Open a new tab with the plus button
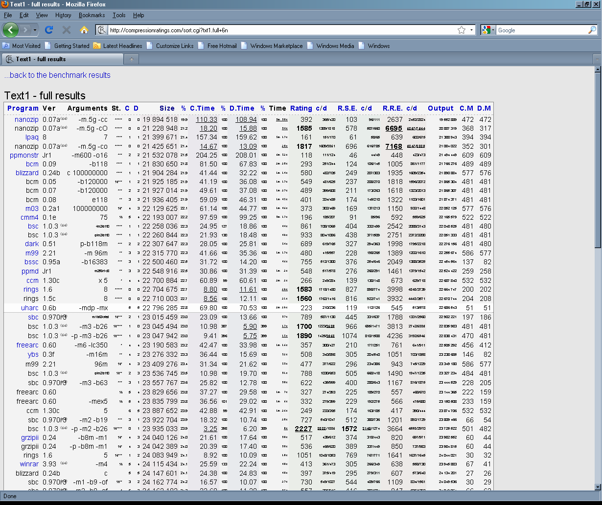602x505 pixels. pos(131,59)
